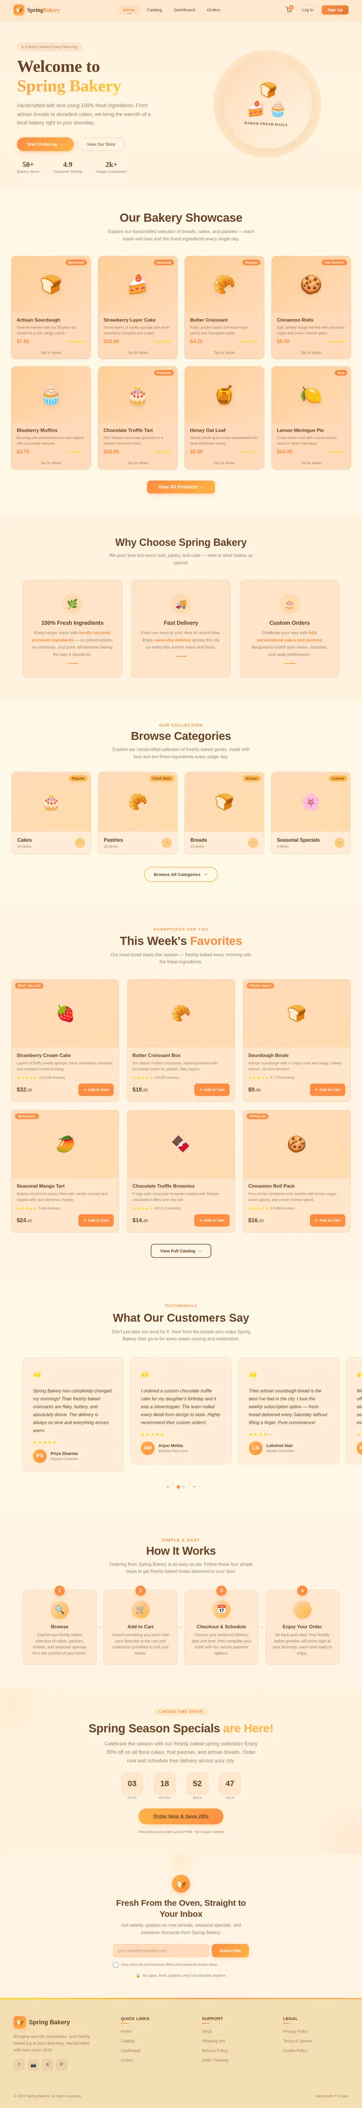This screenshot has width=362, height=2108.
Task: Go to previous testimonial with left arrow
Action: tap(168, 1487)
